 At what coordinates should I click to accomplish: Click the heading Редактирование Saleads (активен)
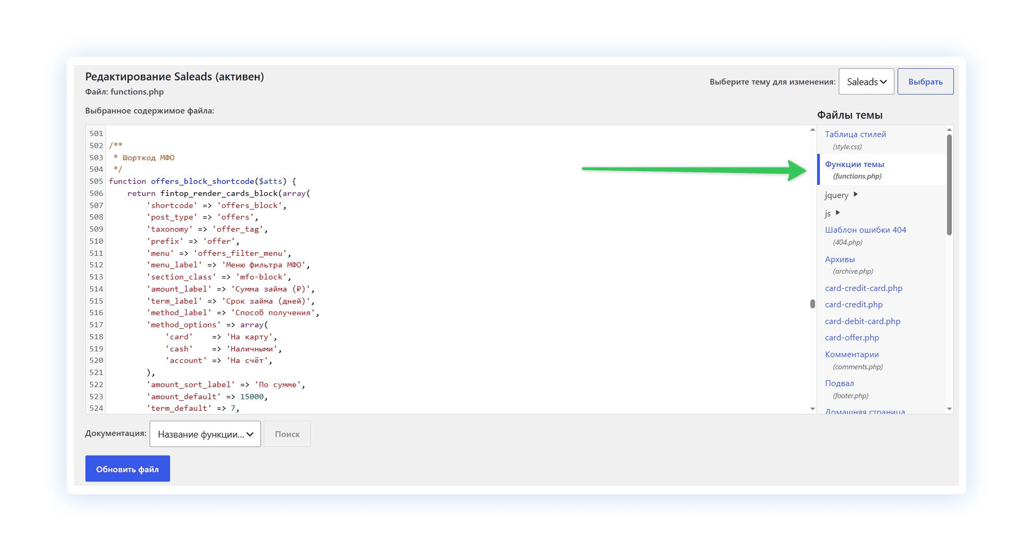pos(175,77)
